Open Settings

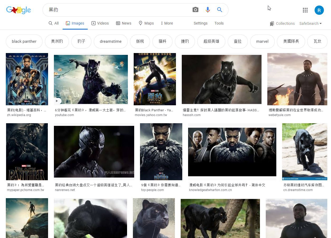[201, 23]
